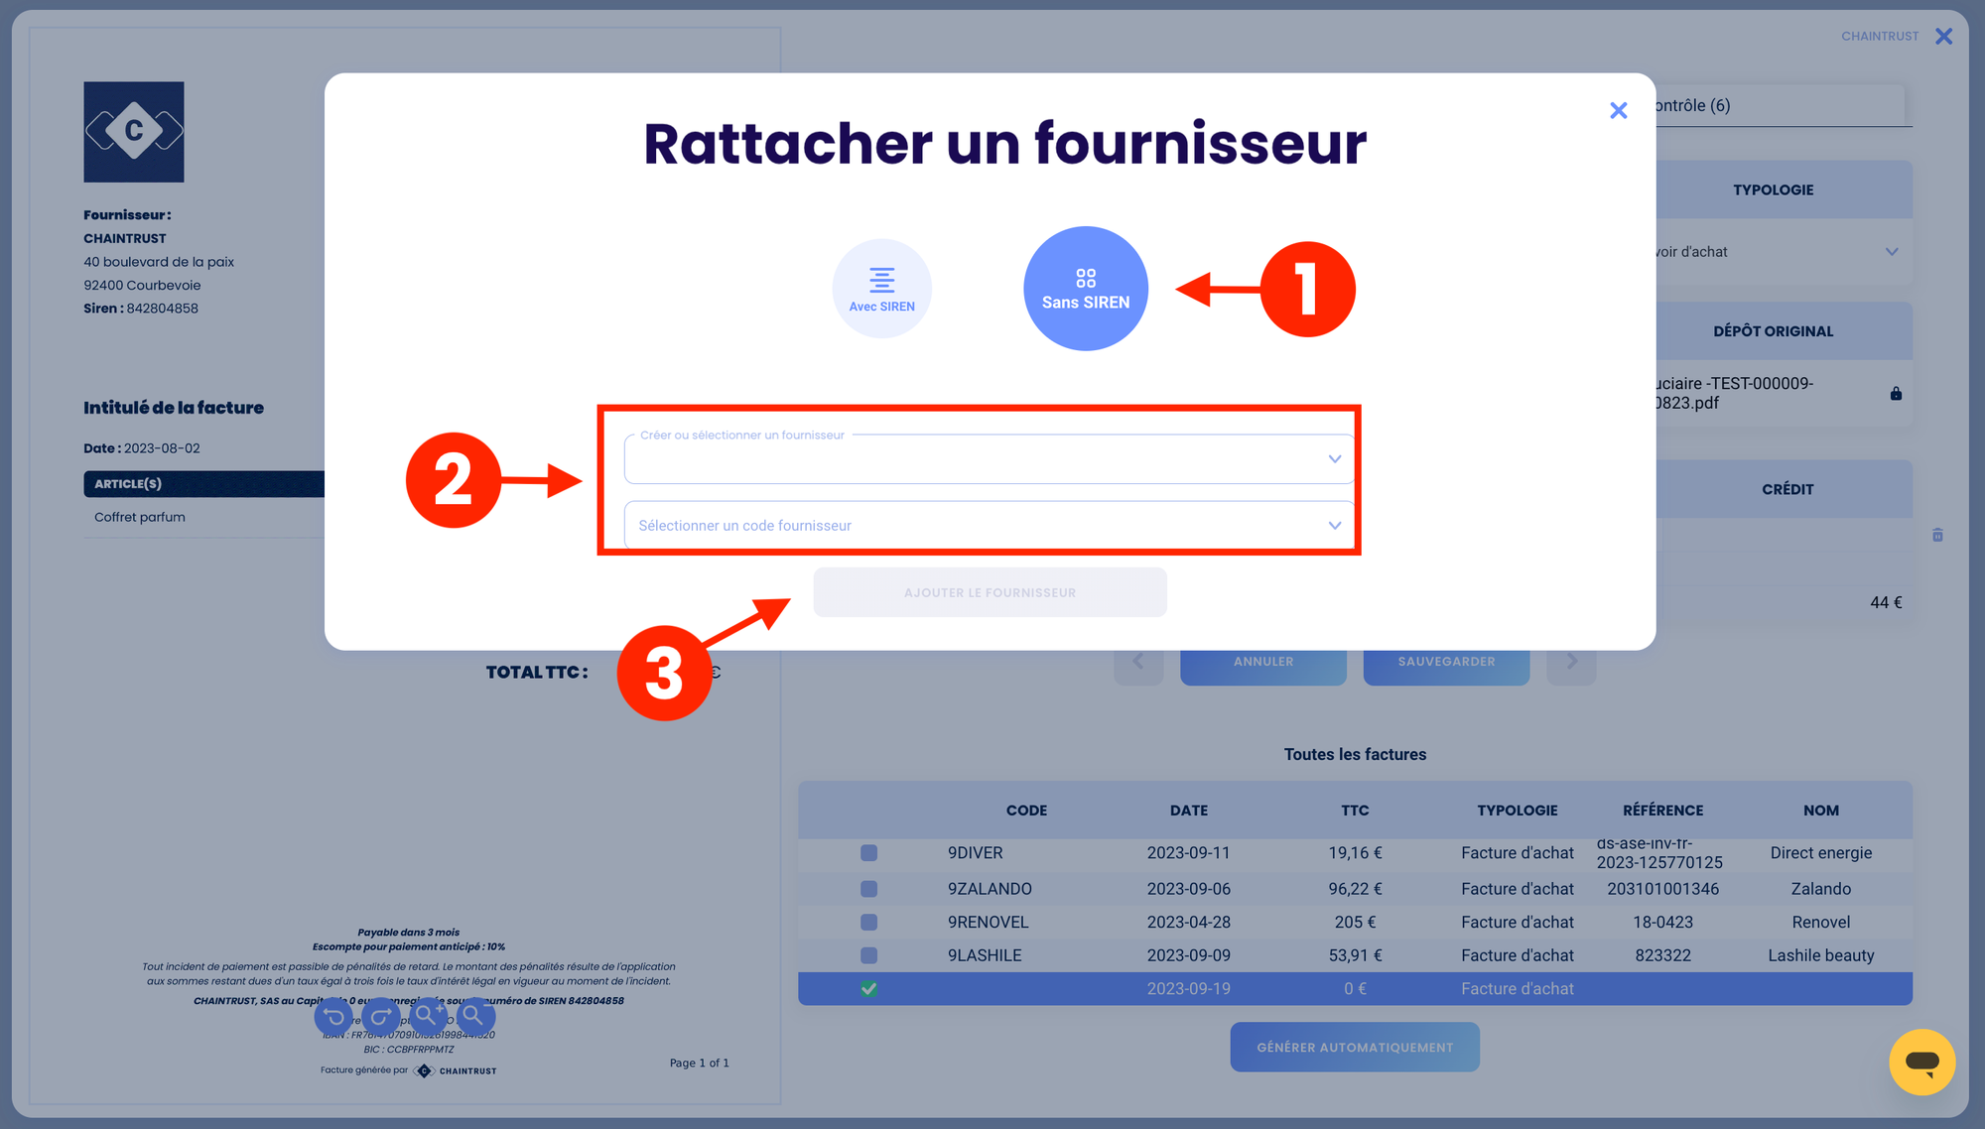The height and width of the screenshot is (1129, 1985).
Task: Check the box for the 9LASHILE invoice
Action: point(868,955)
